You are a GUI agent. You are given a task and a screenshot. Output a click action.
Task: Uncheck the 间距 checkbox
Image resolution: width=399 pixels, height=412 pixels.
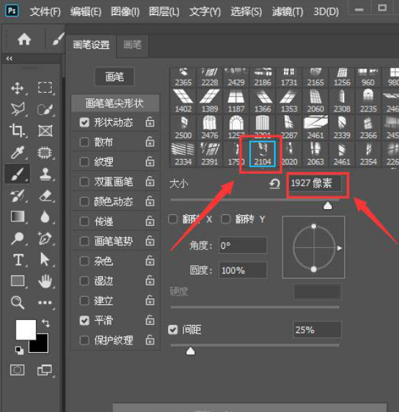point(173,329)
